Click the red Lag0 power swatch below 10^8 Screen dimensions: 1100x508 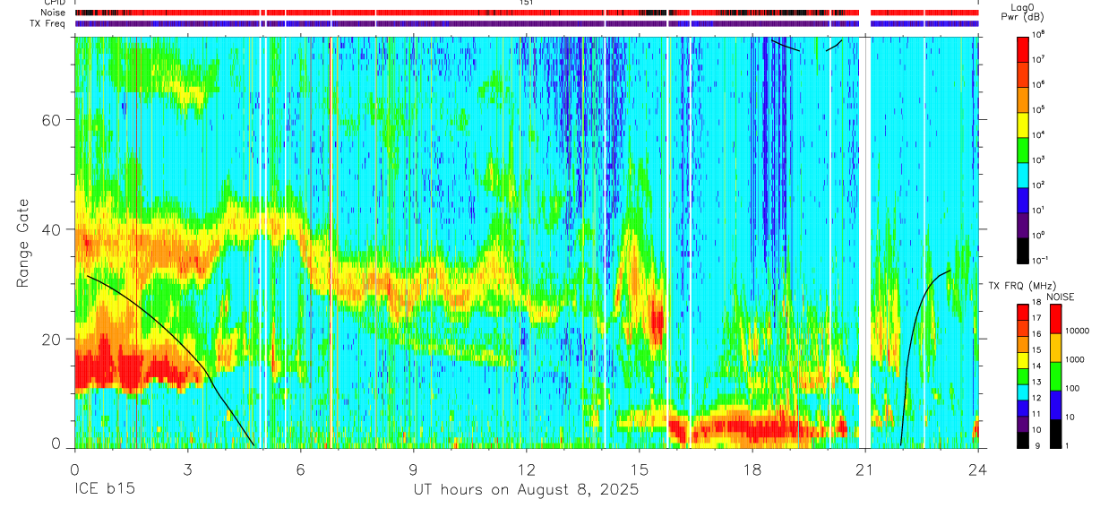[1024, 48]
